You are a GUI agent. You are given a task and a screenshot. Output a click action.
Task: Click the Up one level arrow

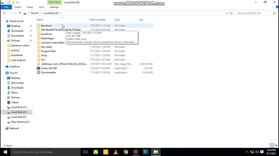(20, 13)
